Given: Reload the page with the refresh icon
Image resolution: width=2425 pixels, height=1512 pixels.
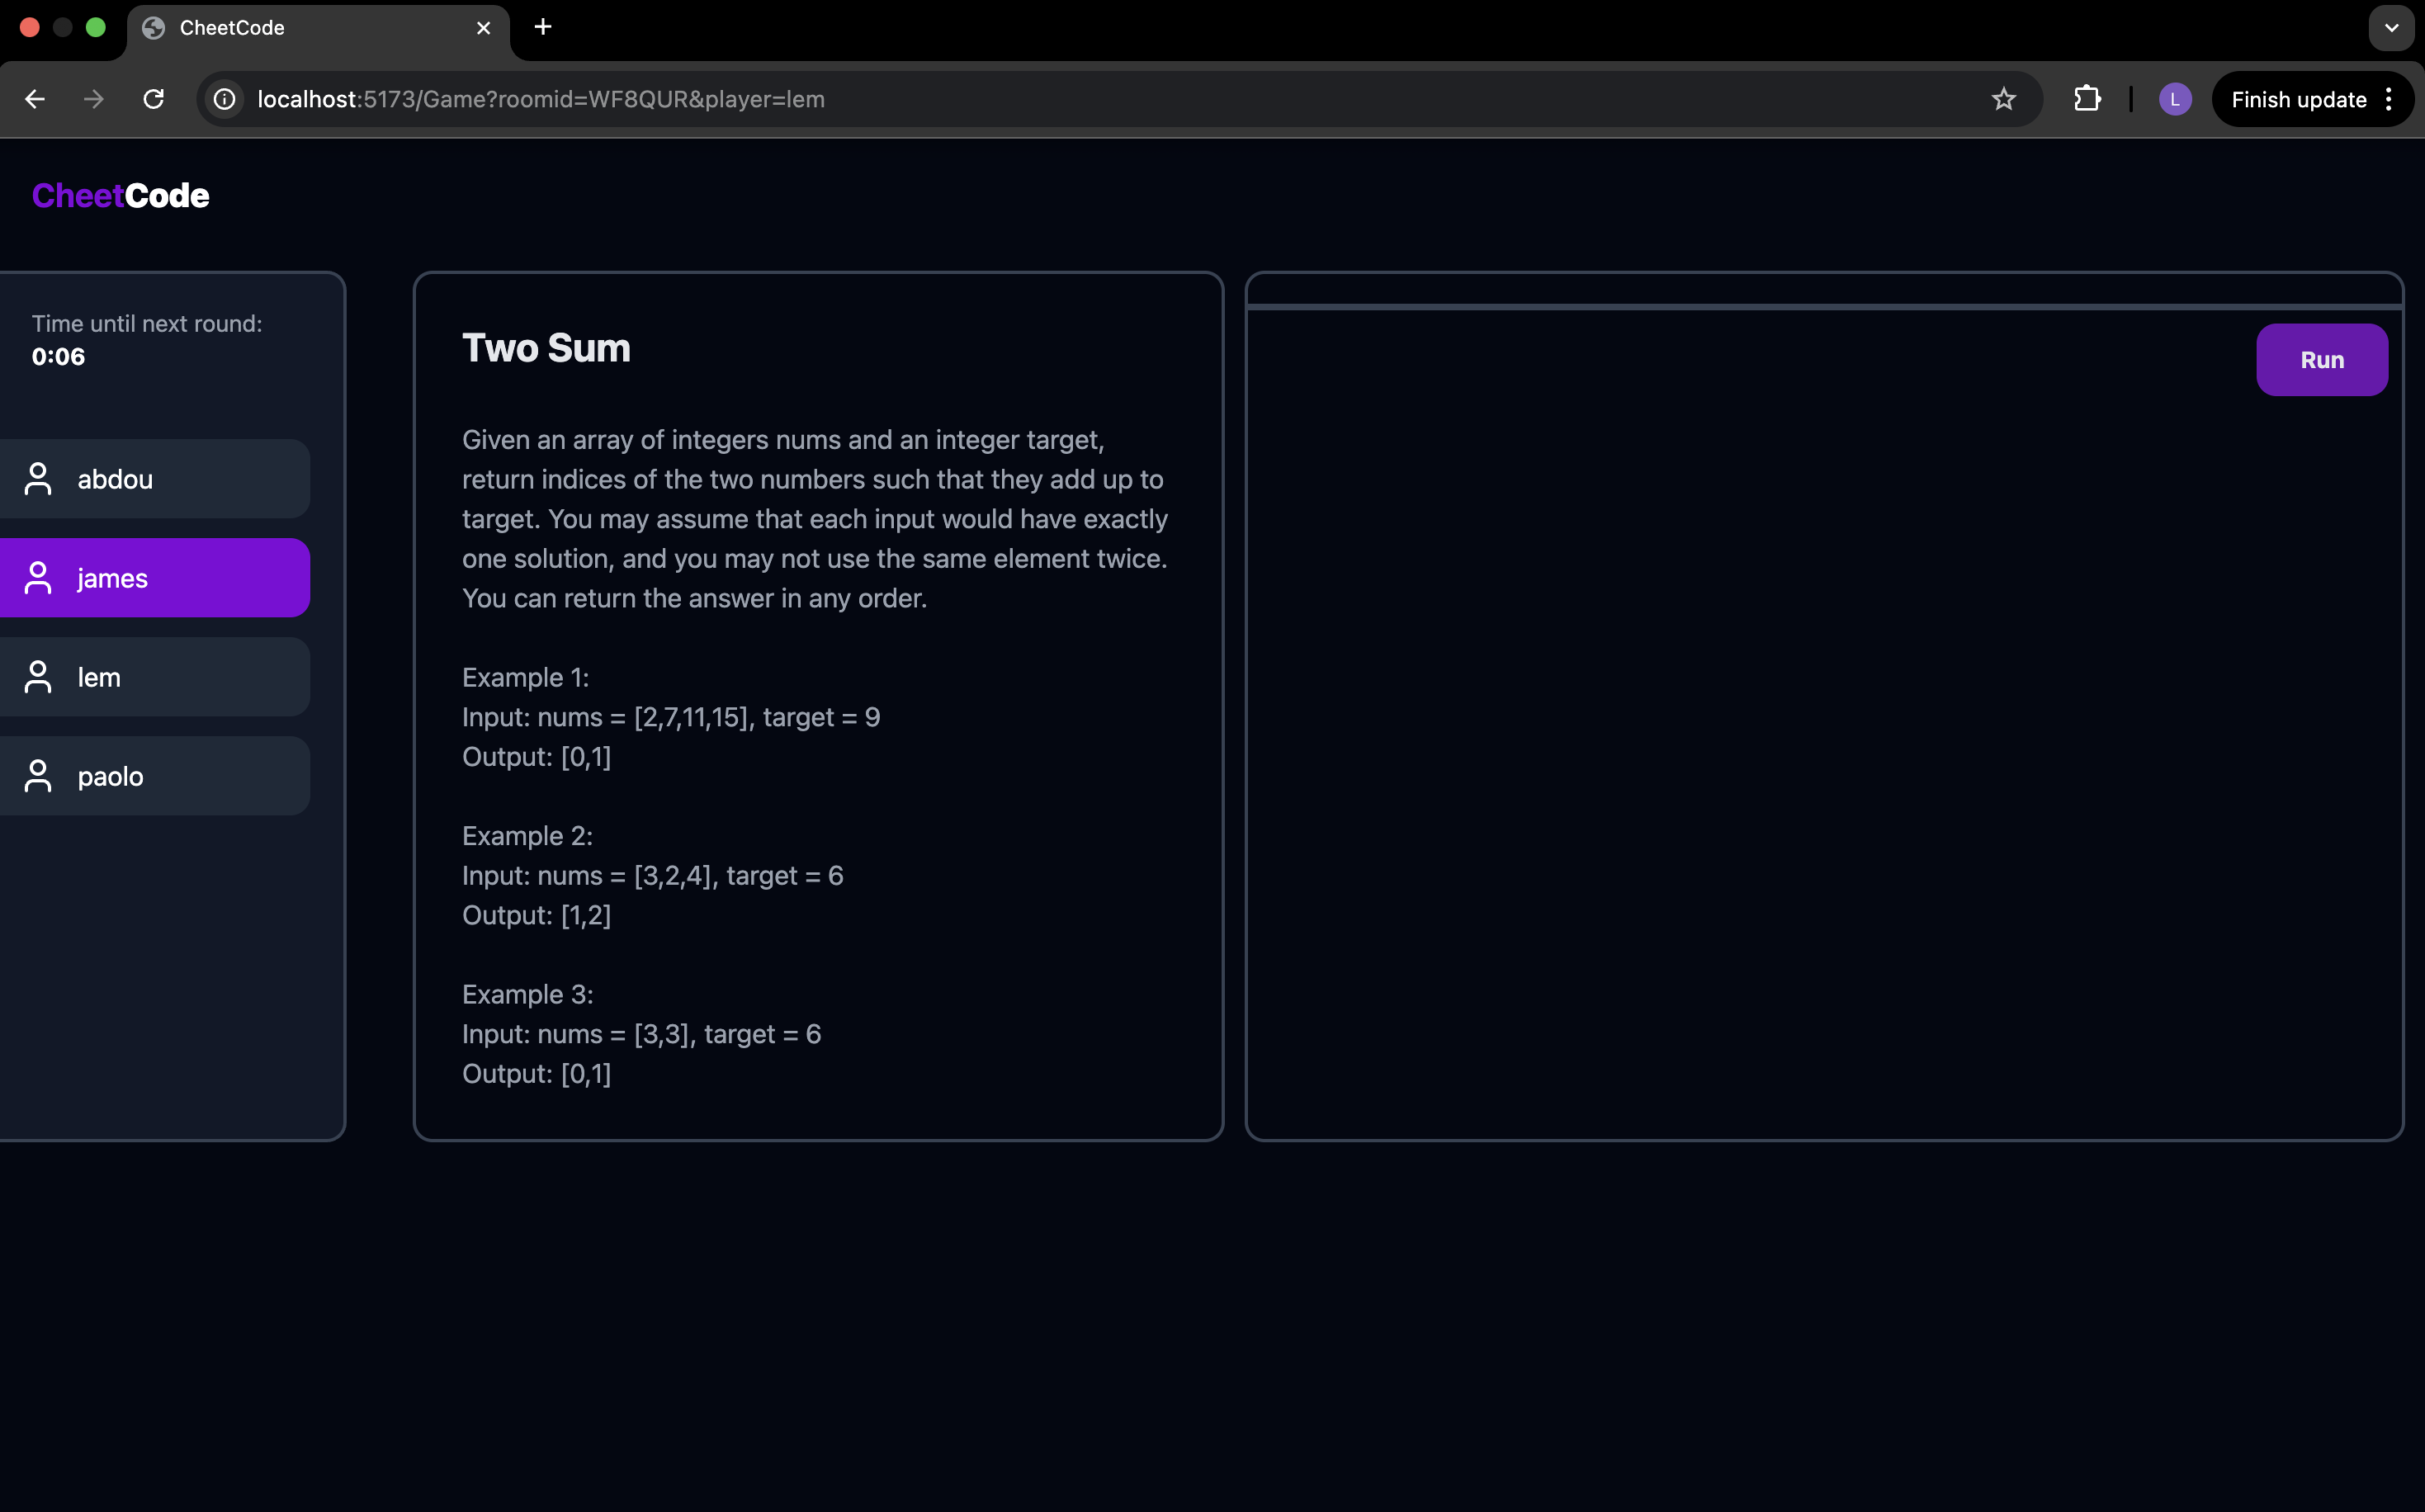Looking at the screenshot, I should click(153, 99).
